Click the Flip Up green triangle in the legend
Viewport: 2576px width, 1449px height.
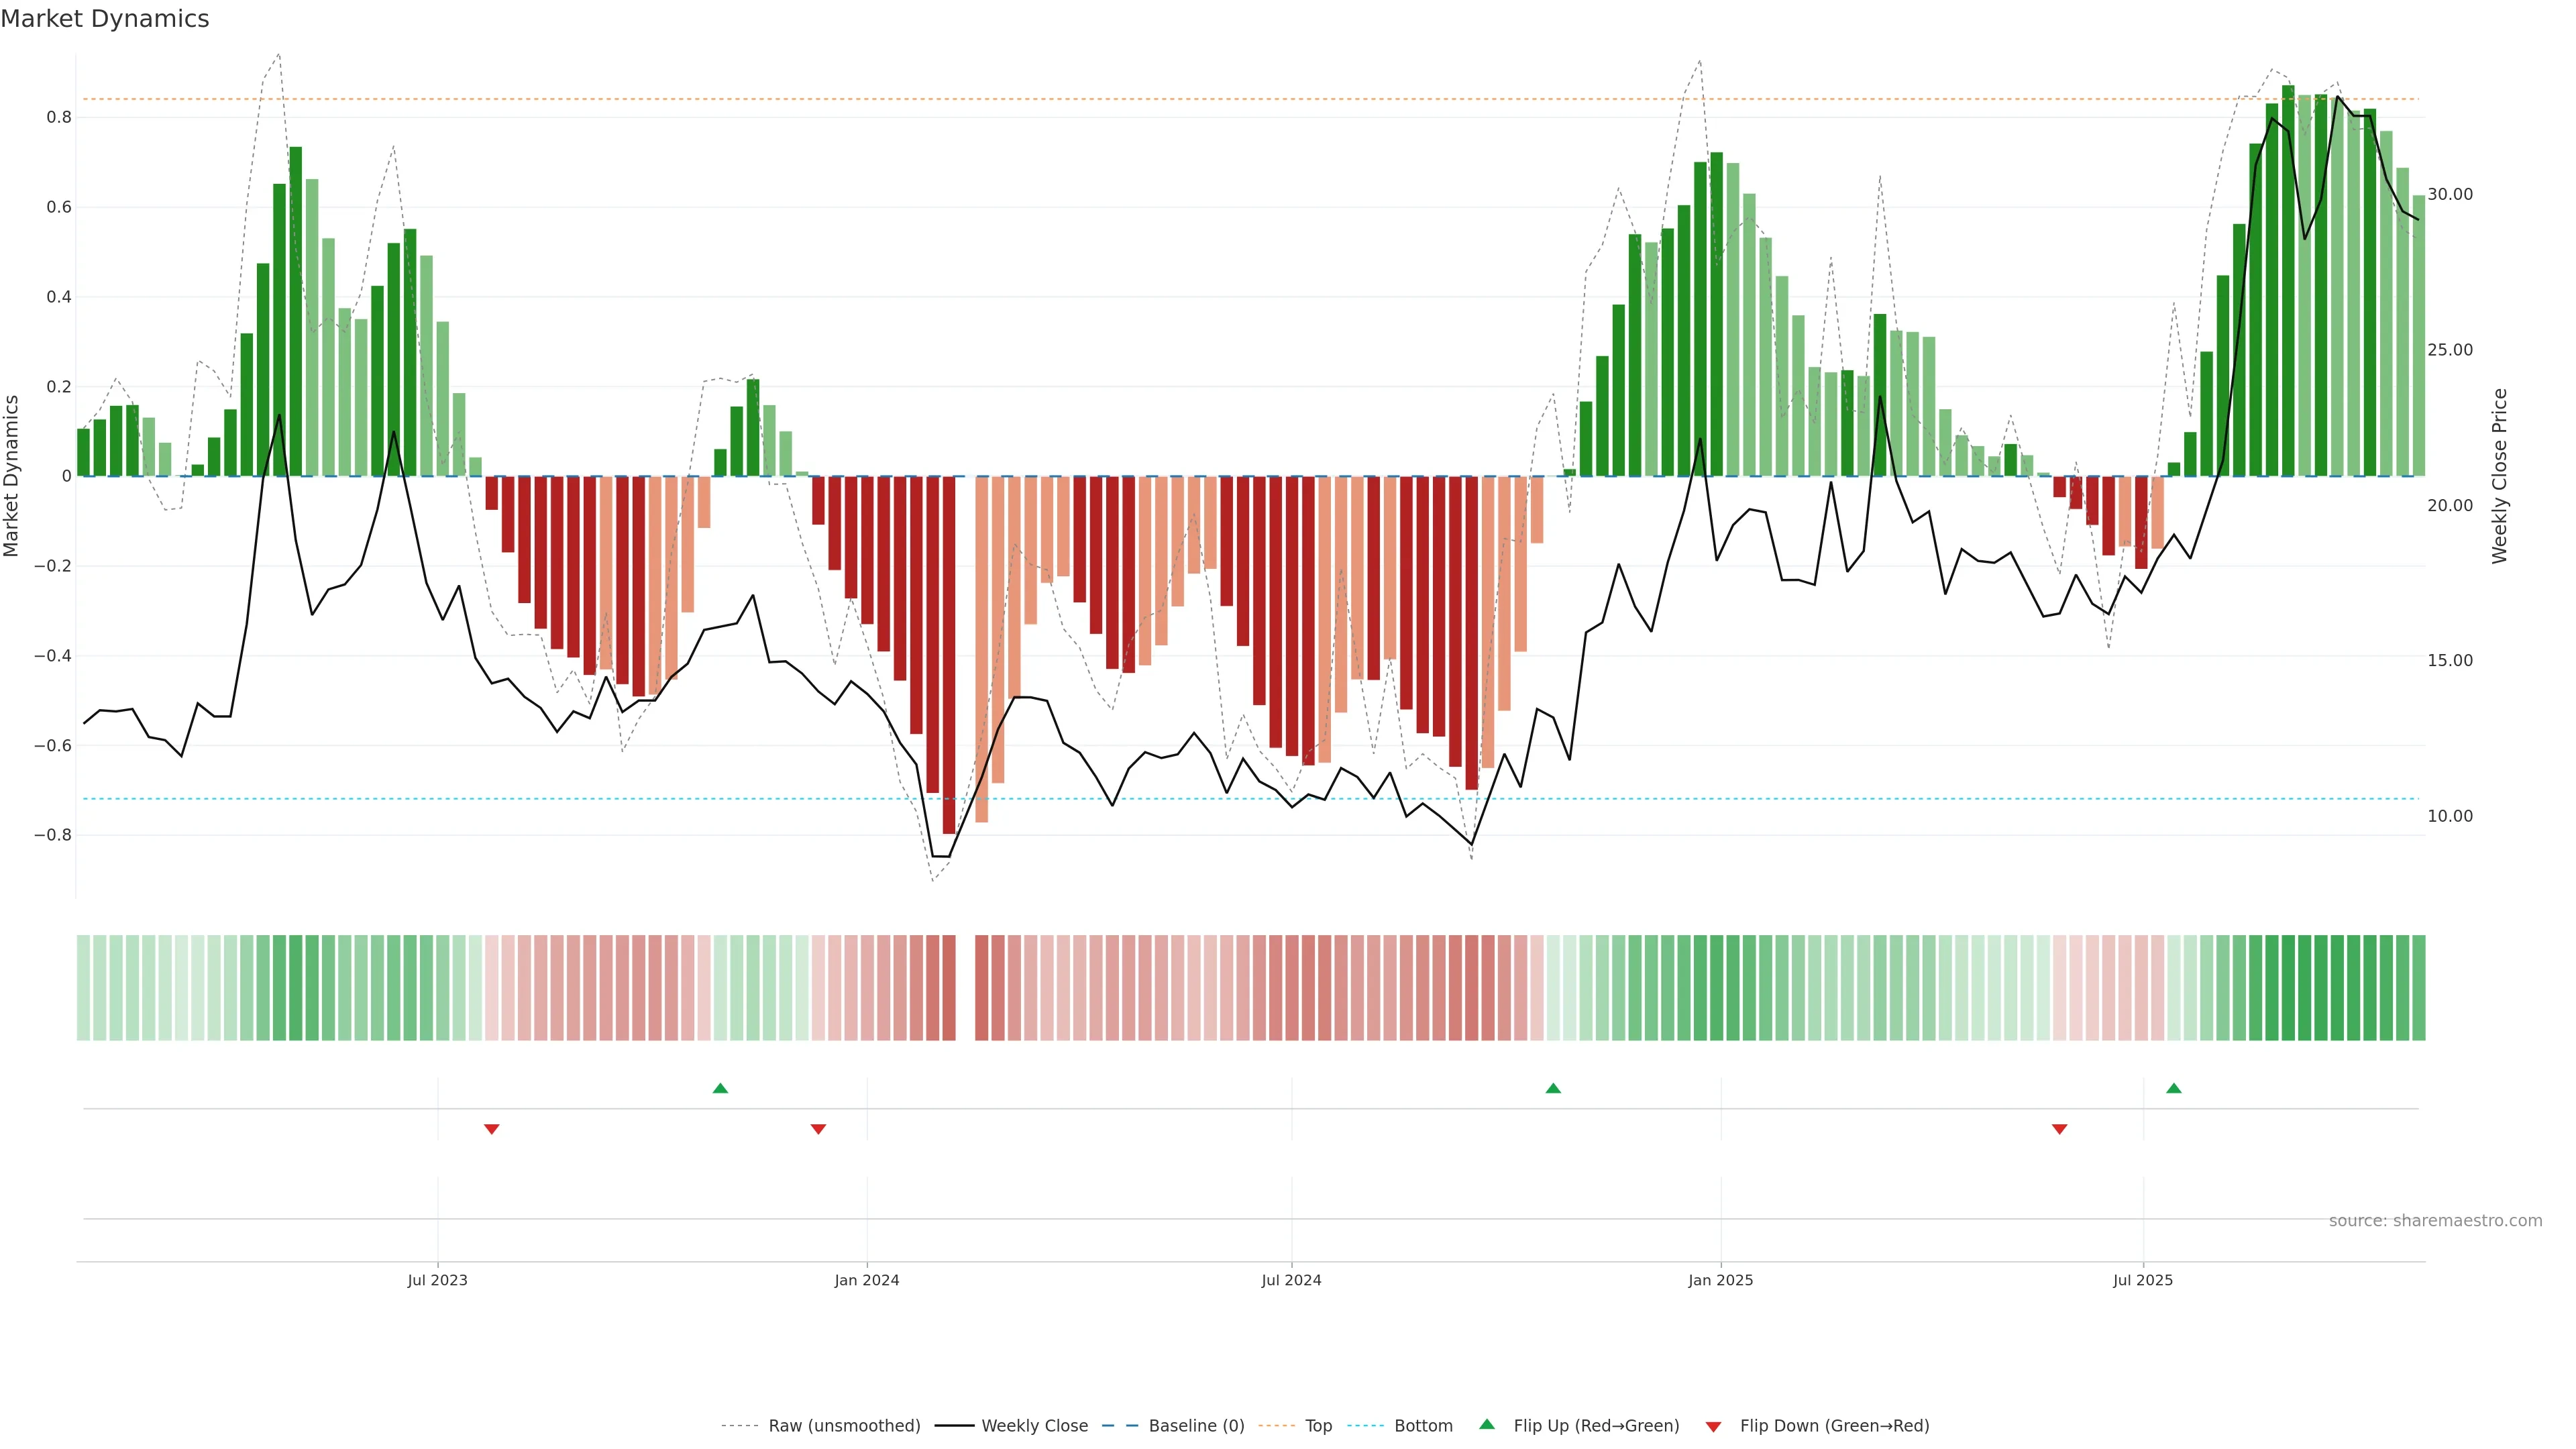coord(1487,1424)
